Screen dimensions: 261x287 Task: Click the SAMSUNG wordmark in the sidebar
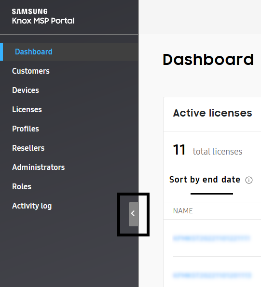pyautogui.click(x=30, y=12)
